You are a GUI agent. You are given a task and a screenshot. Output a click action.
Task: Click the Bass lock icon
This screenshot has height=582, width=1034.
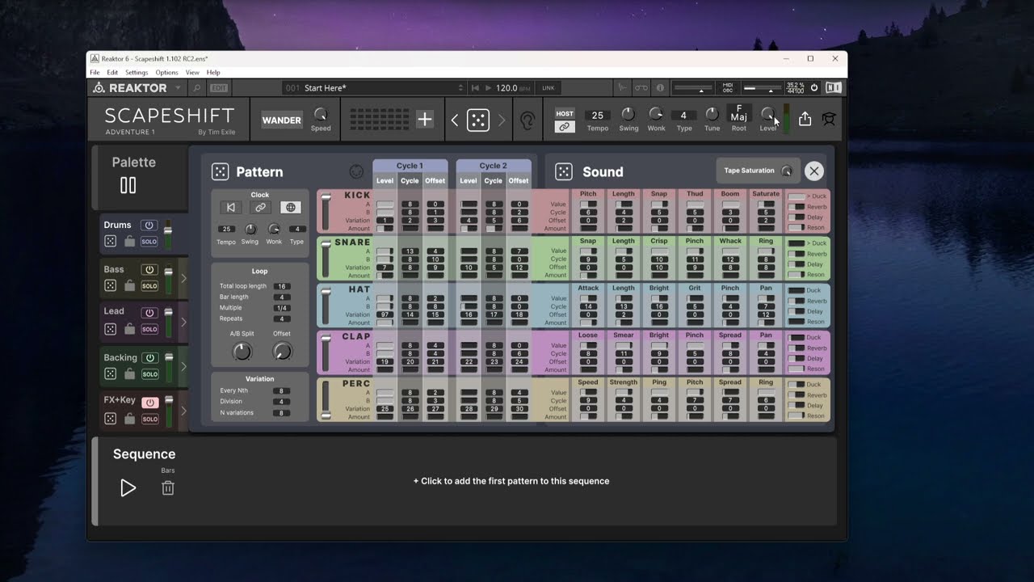129,285
